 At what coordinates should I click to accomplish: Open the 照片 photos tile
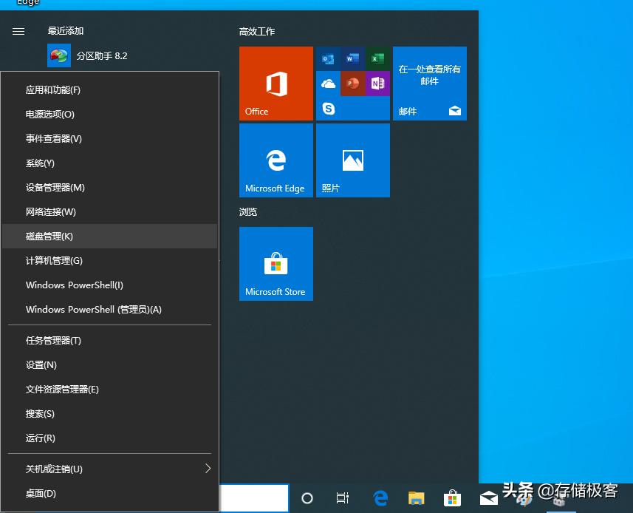[x=353, y=160]
